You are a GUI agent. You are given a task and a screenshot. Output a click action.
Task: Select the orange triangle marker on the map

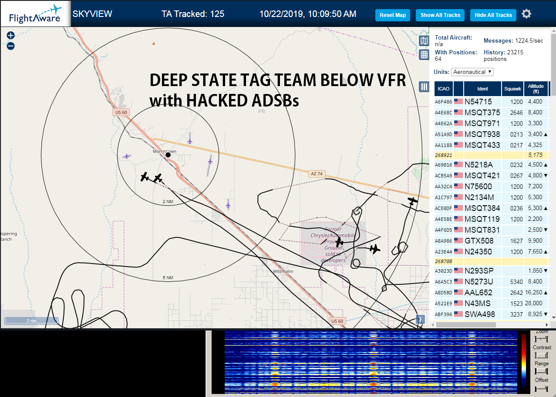153,43
